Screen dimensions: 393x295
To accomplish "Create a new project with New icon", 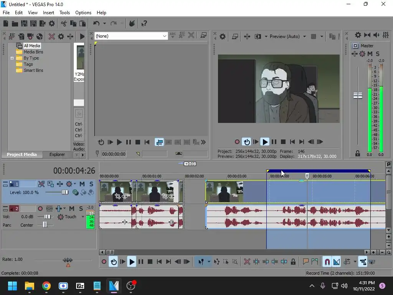I will click(6, 23).
